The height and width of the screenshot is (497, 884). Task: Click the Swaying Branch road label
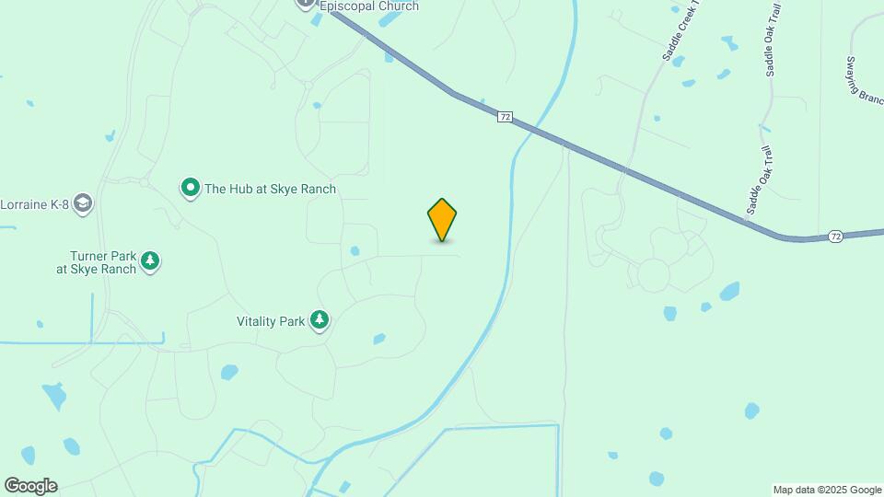pyautogui.click(x=865, y=81)
